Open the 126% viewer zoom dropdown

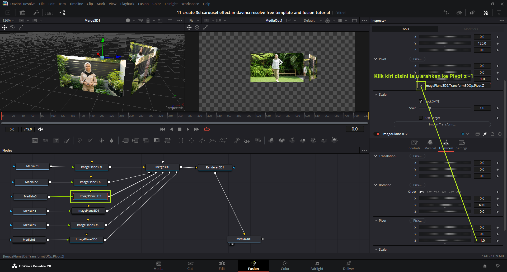click(x=8, y=21)
